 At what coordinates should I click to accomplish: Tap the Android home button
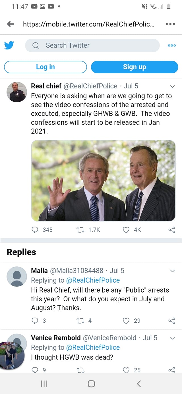click(91, 384)
